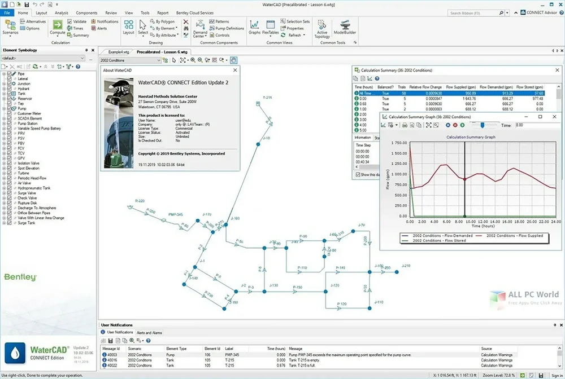Click the print icon in graph toolbar

pos(405,125)
